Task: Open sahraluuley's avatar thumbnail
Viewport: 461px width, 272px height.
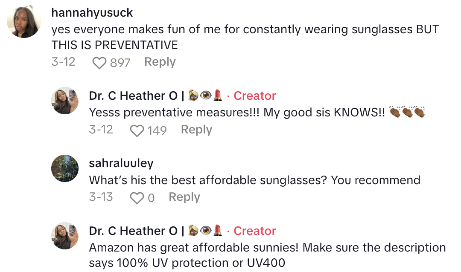Action: click(x=65, y=168)
